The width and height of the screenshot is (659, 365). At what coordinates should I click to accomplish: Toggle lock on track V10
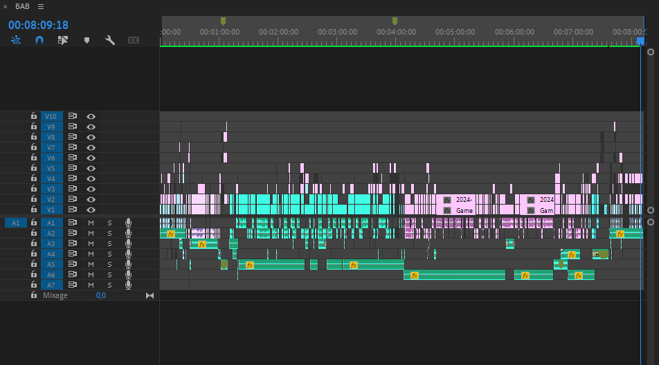(34, 116)
